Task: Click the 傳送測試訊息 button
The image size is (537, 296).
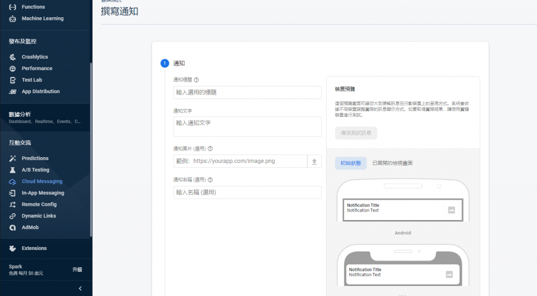Action: [356, 133]
